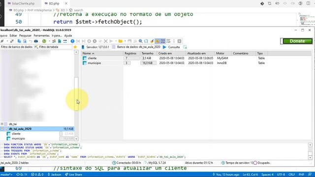The width and height of the screenshot is (315, 177).
Task: Collapse the db_tai_aula_2020 database node
Action: coord(2,129)
